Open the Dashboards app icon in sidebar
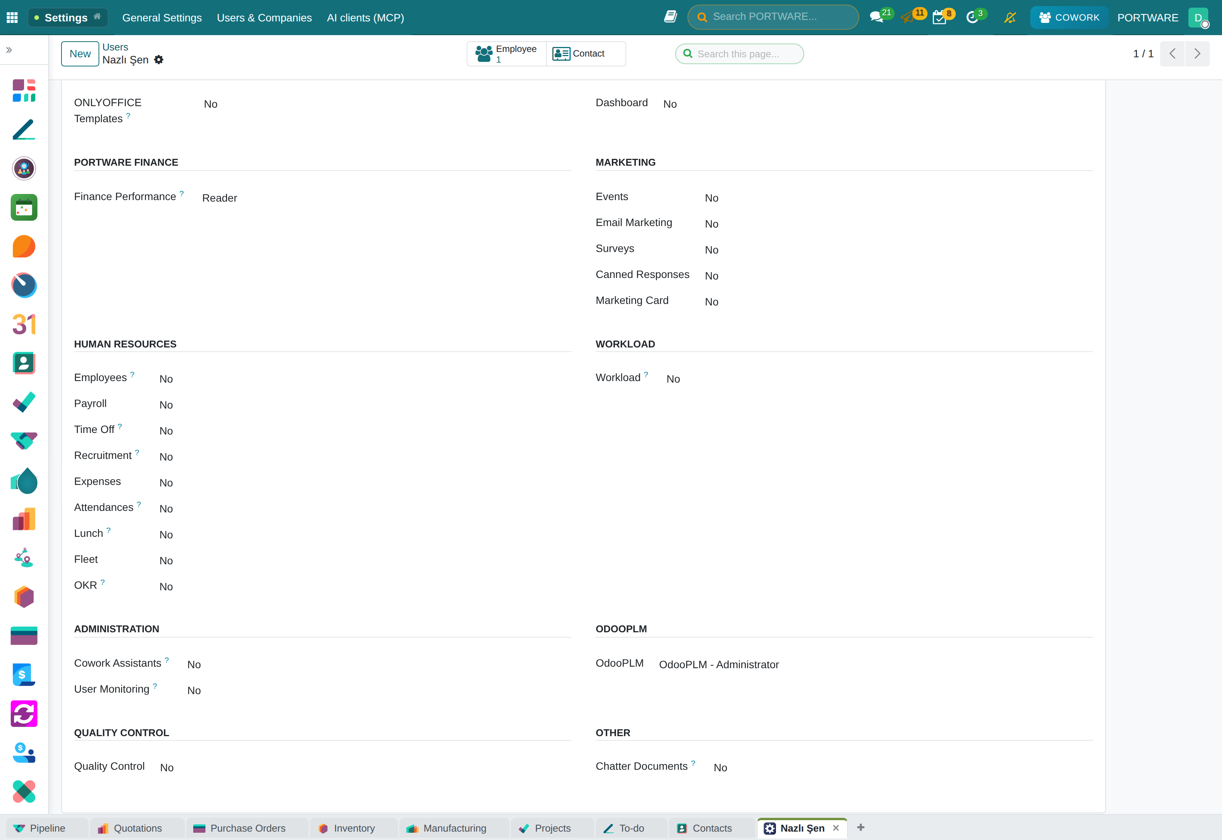Viewport: 1222px width, 840px height. tap(24, 90)
